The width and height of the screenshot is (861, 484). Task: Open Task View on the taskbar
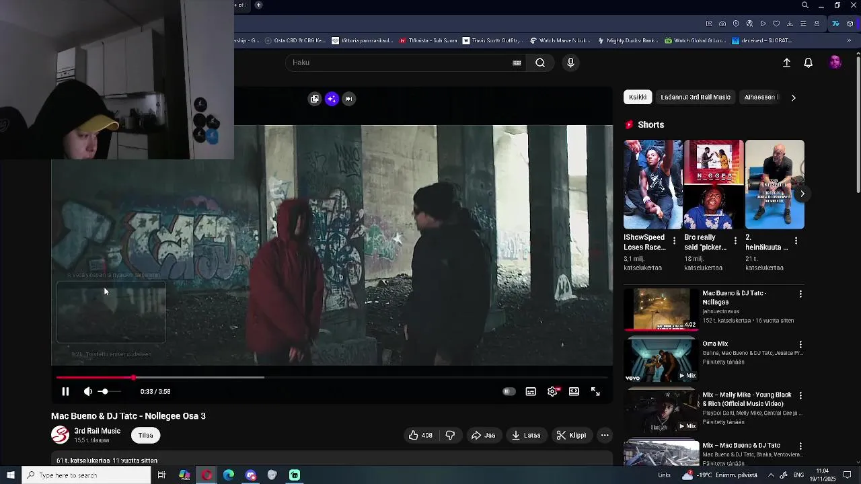[x=161, y=475]
